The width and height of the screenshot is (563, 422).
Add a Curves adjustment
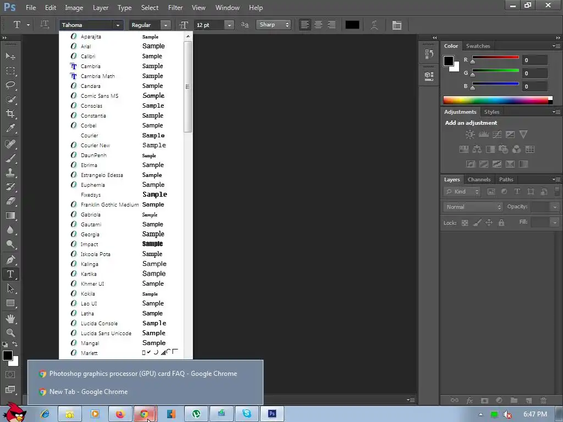pos(497,135)
